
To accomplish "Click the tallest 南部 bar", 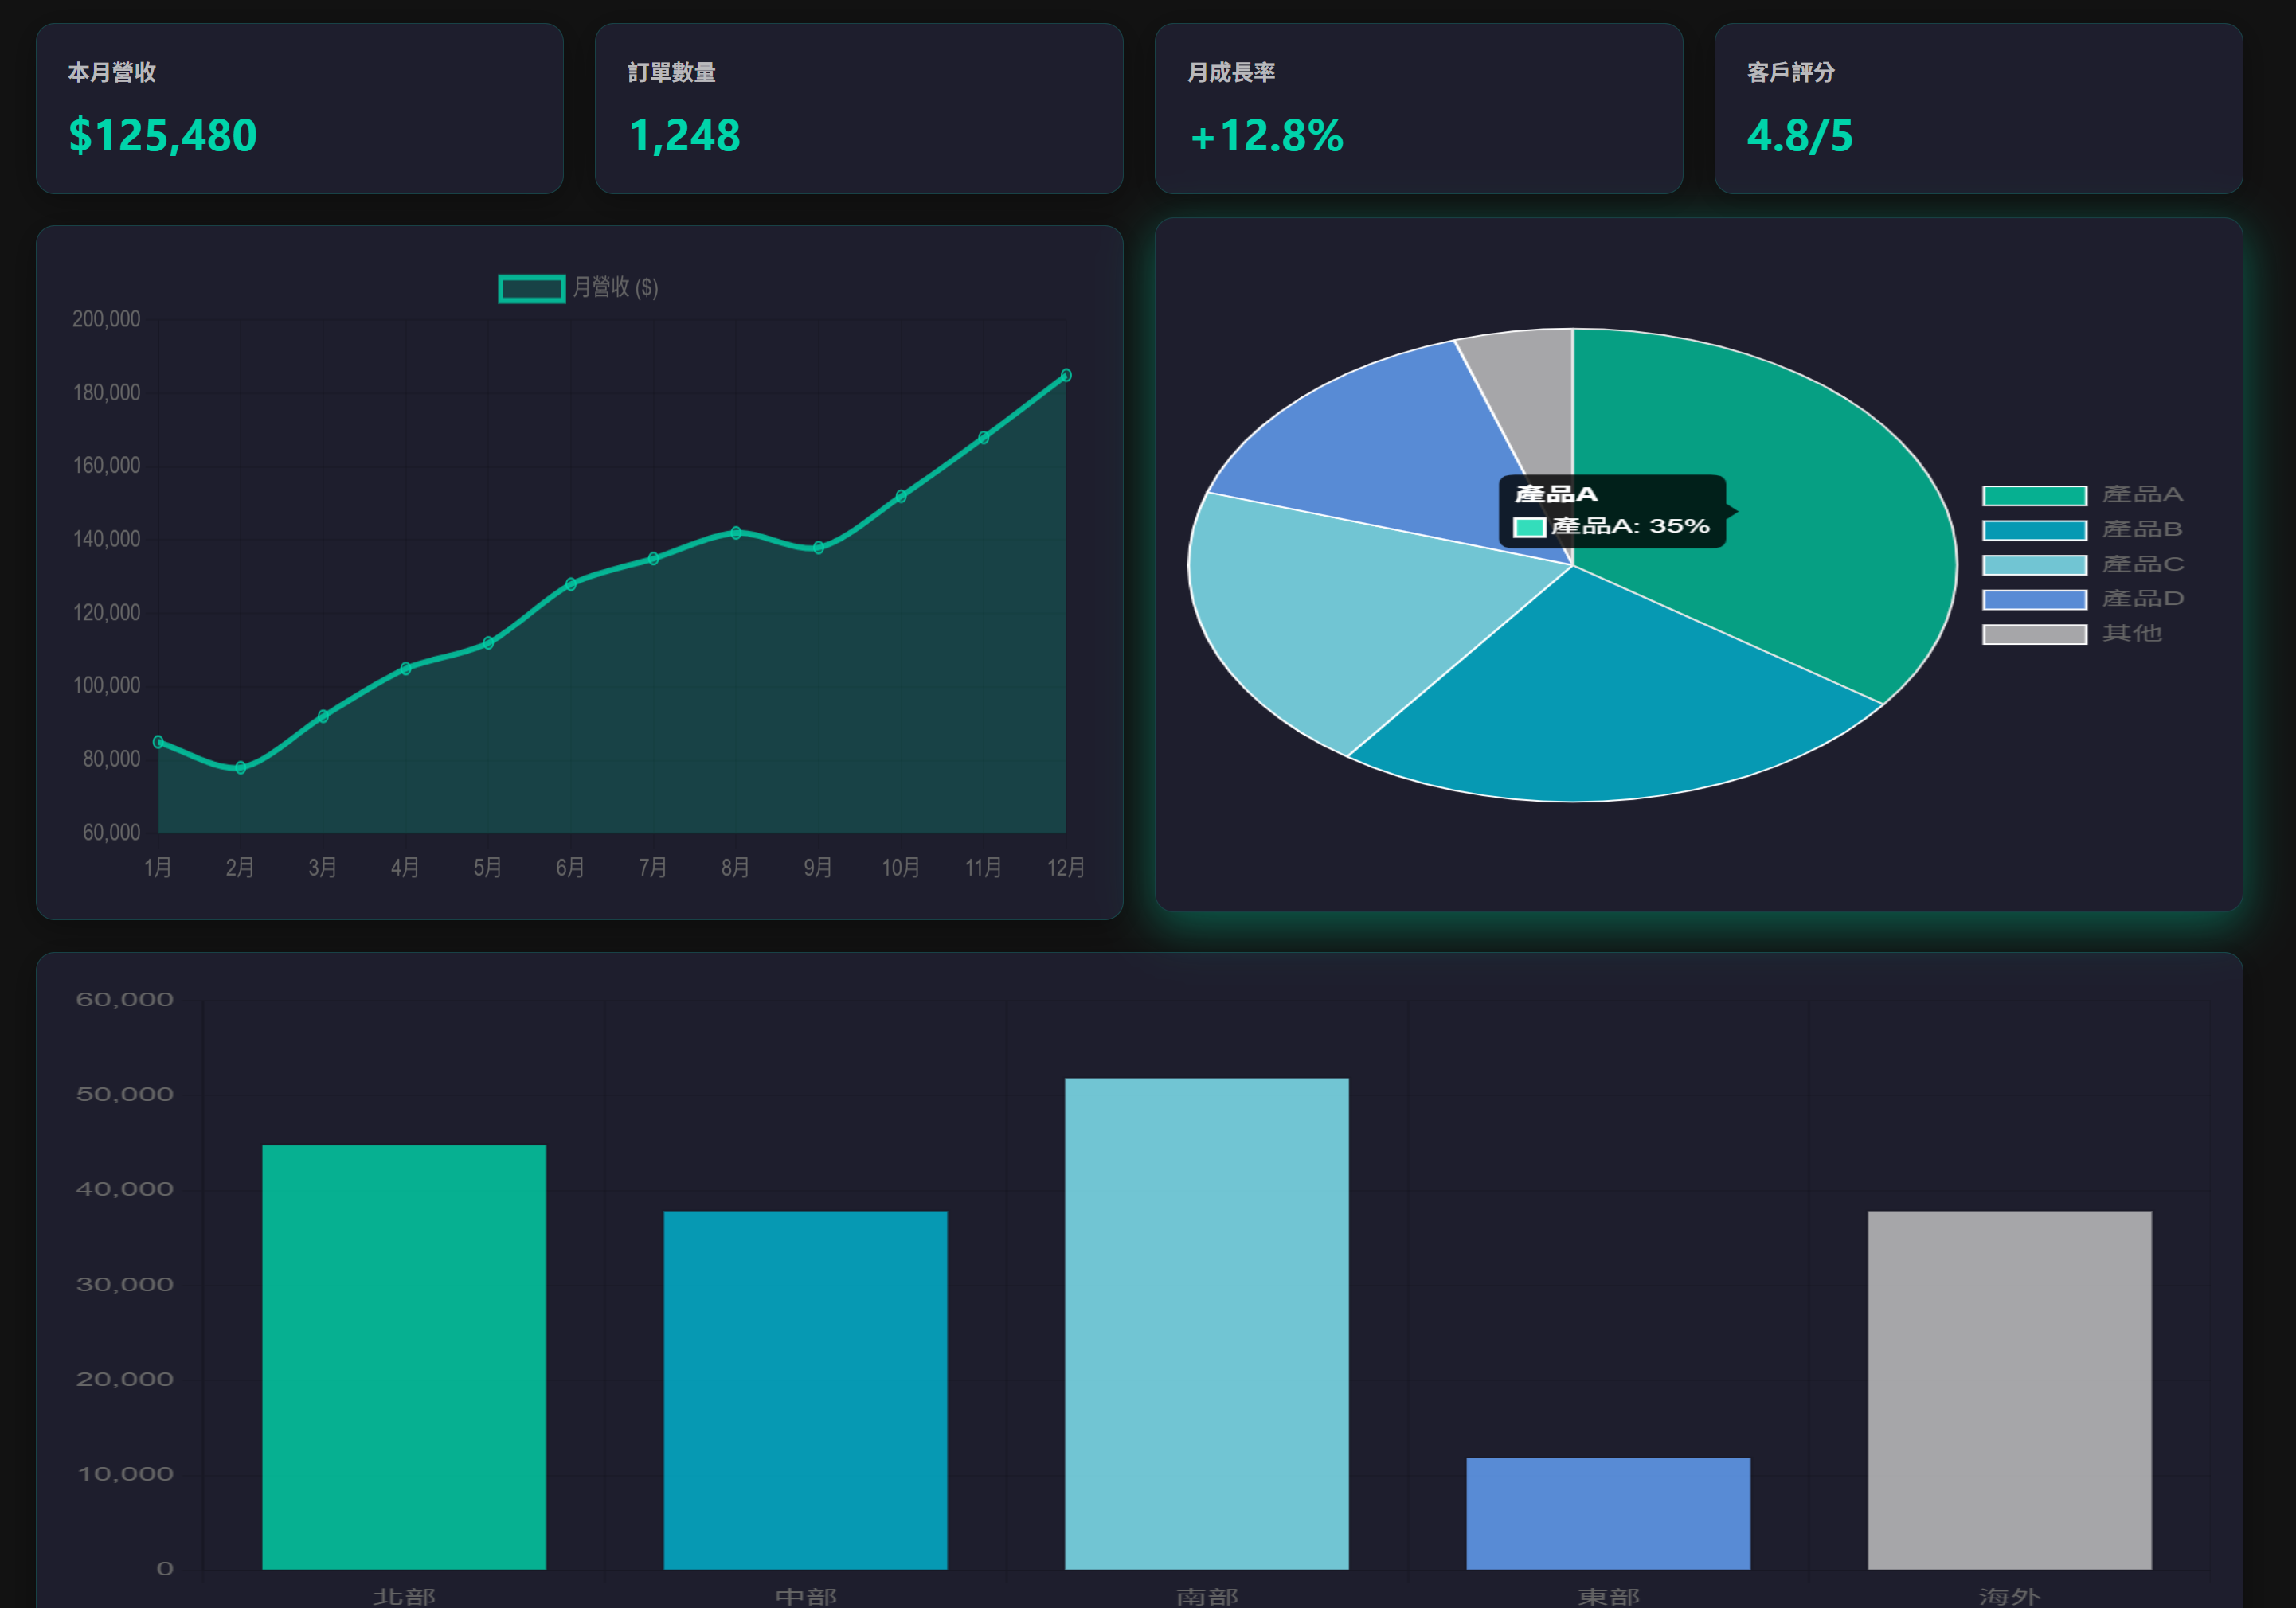I will 1206,1322.
